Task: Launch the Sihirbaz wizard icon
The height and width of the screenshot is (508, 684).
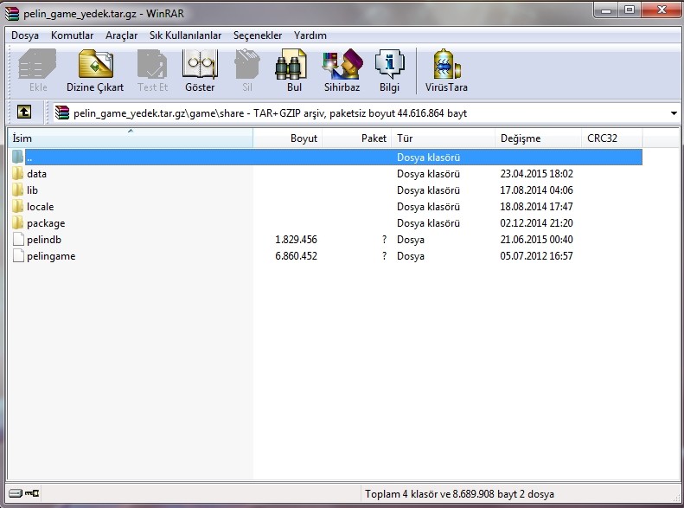Action: pos(342,64)
